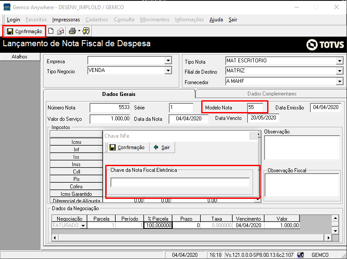Click the Irrf tax row header
This screenshot has height=259, width=347.
[x=76, y=150]
